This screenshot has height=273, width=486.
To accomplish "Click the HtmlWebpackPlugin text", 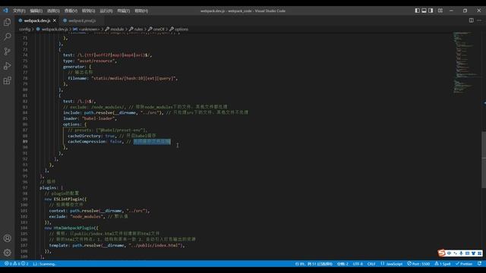I will 74,227.
